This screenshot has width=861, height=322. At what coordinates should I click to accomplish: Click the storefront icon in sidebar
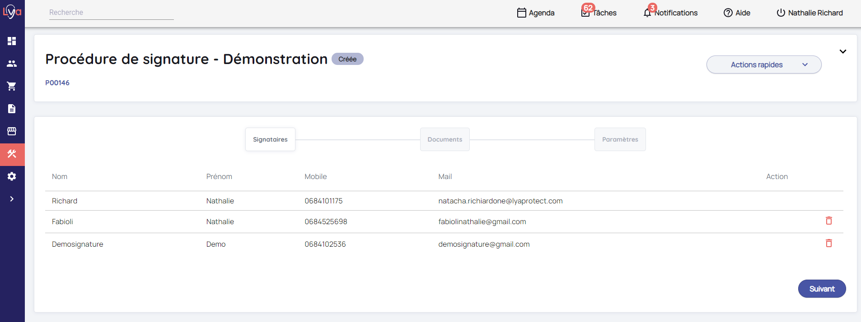[x=12, y=131]
